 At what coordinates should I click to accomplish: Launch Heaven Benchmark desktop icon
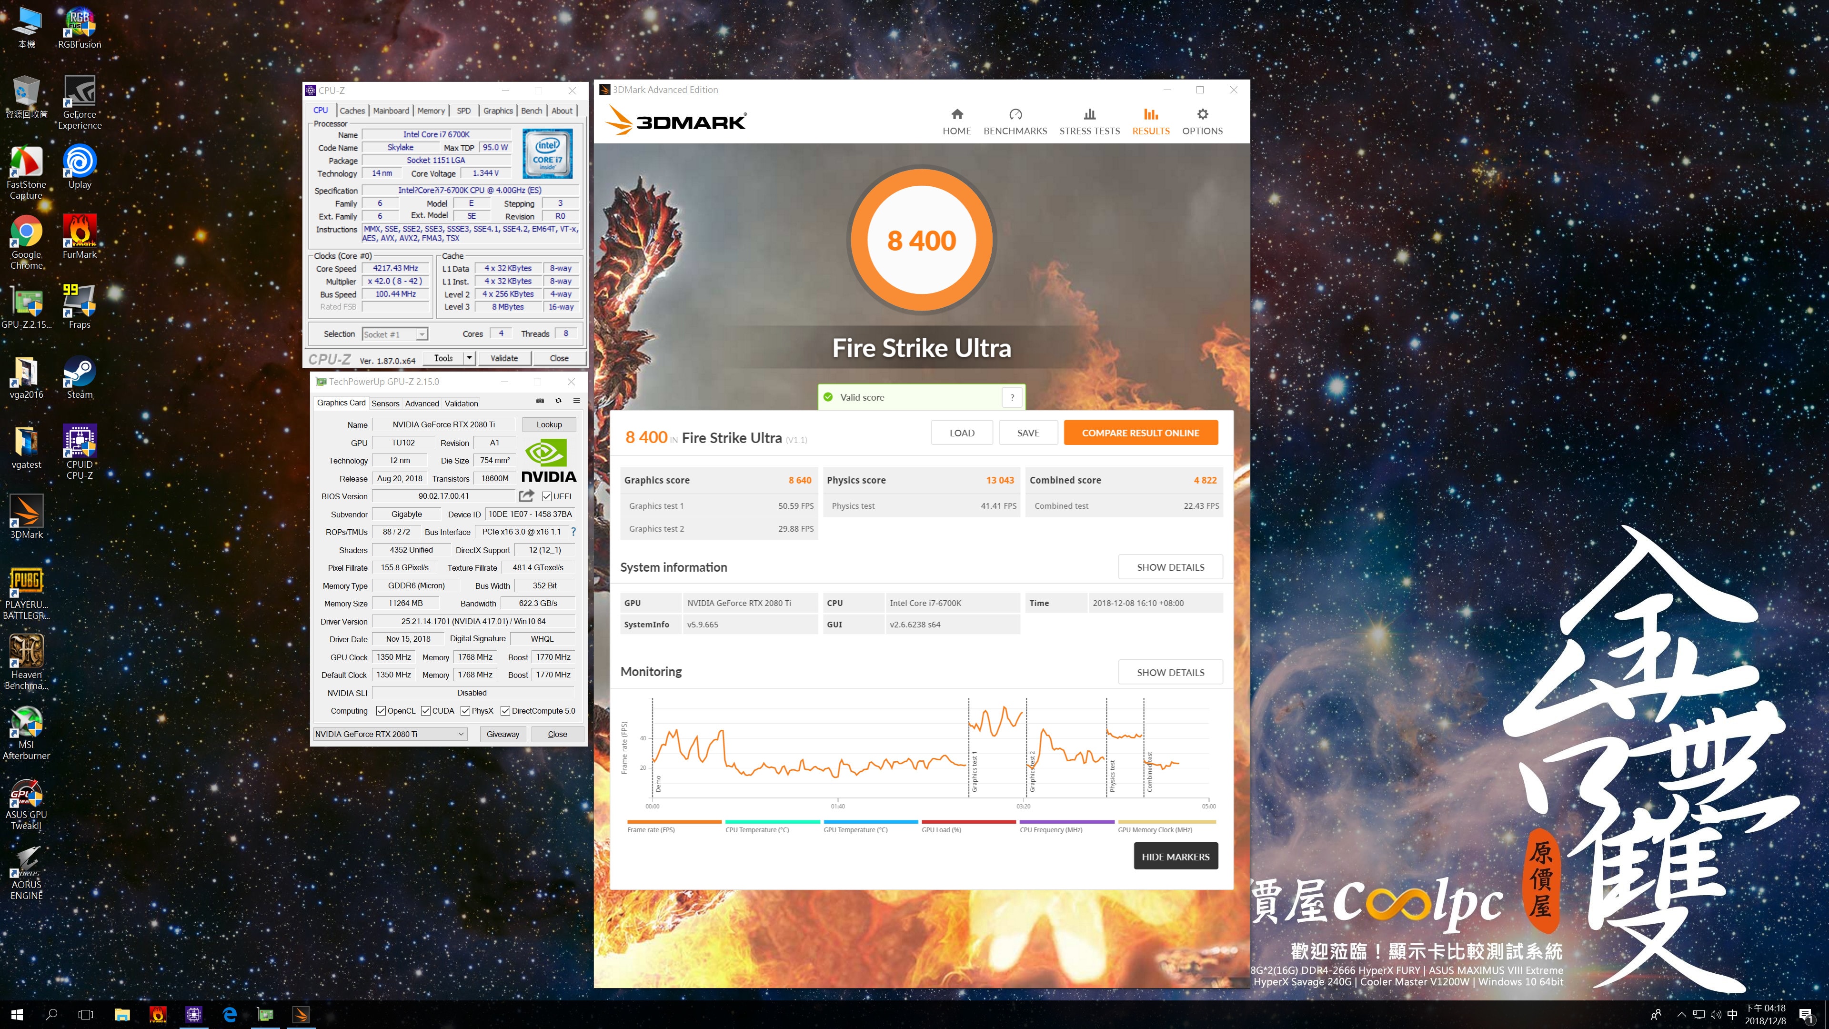click(26, 663)
